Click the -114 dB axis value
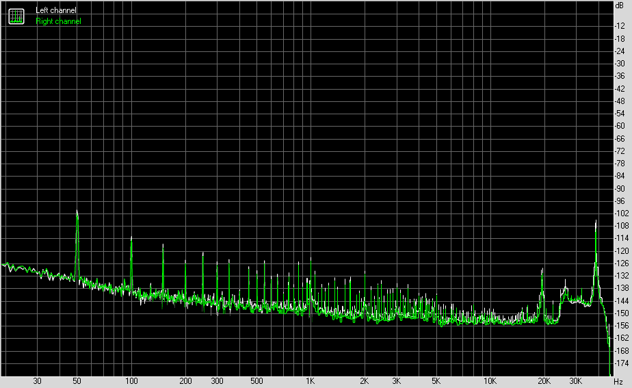 coord(621,238)
